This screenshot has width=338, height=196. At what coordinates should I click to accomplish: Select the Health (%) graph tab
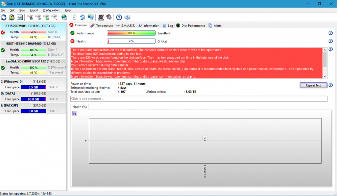coord(79,107)
